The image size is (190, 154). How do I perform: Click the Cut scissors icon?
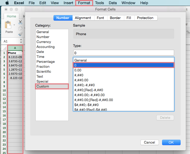coord(20,22)
